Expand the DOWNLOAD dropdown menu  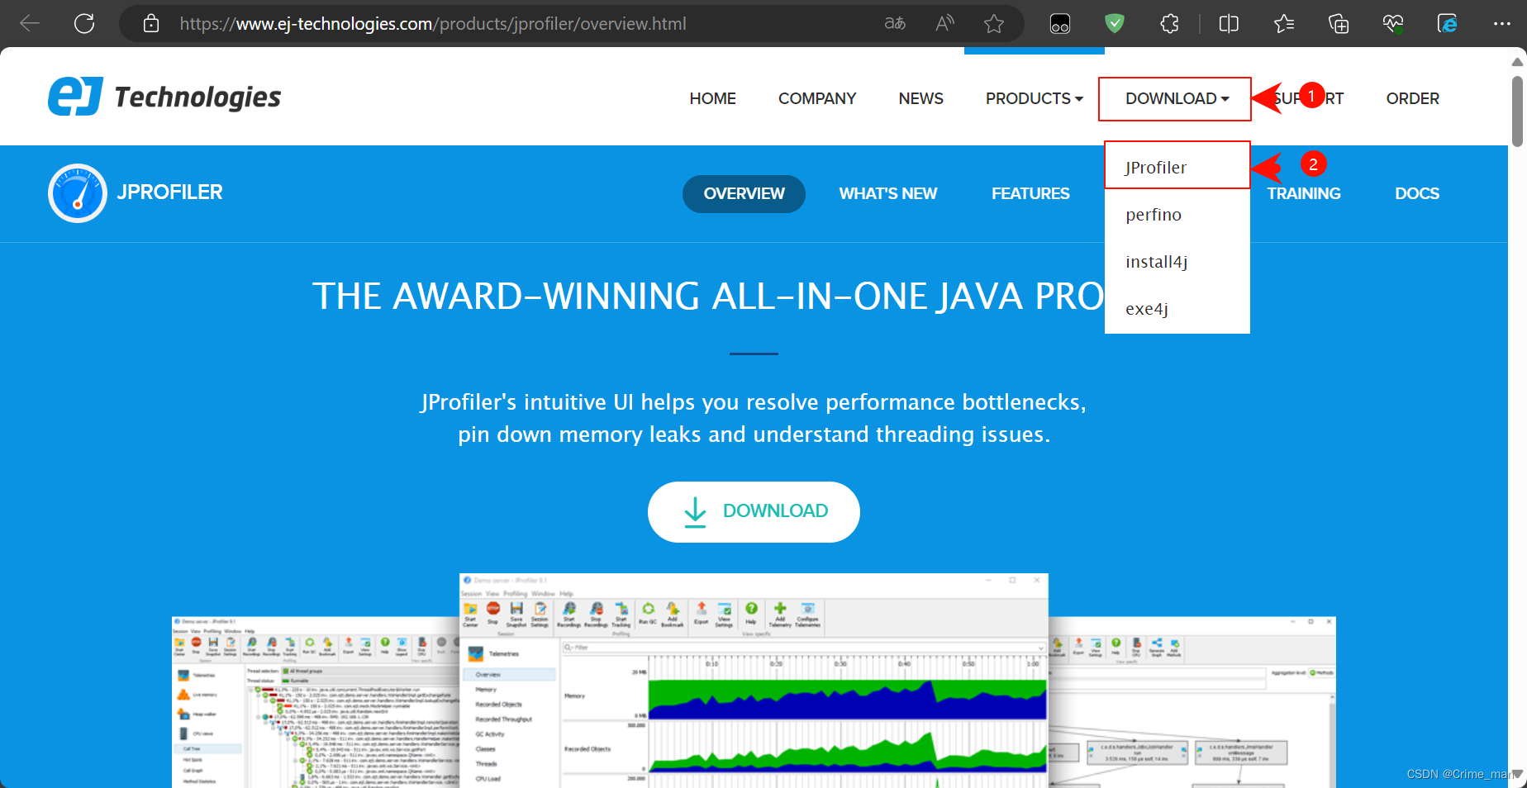tap(1177, 98)
